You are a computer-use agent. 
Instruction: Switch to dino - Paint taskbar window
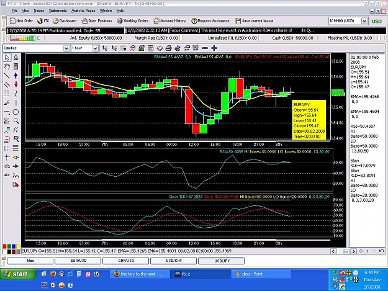click(261, 274)
